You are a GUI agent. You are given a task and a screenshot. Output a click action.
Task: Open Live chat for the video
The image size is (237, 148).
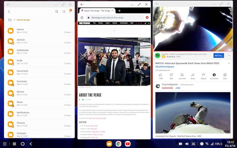click(182, 76)
